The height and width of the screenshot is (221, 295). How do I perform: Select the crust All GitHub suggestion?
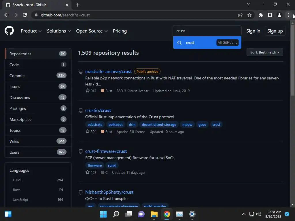(207, 43)
